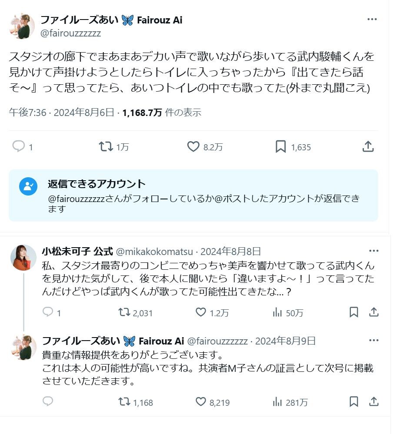This screenshot has width=403, height=434.
Task: Bookmark the main post with 1,635 bookmarks
Action: pyautogui.click(x=281, y=147)
